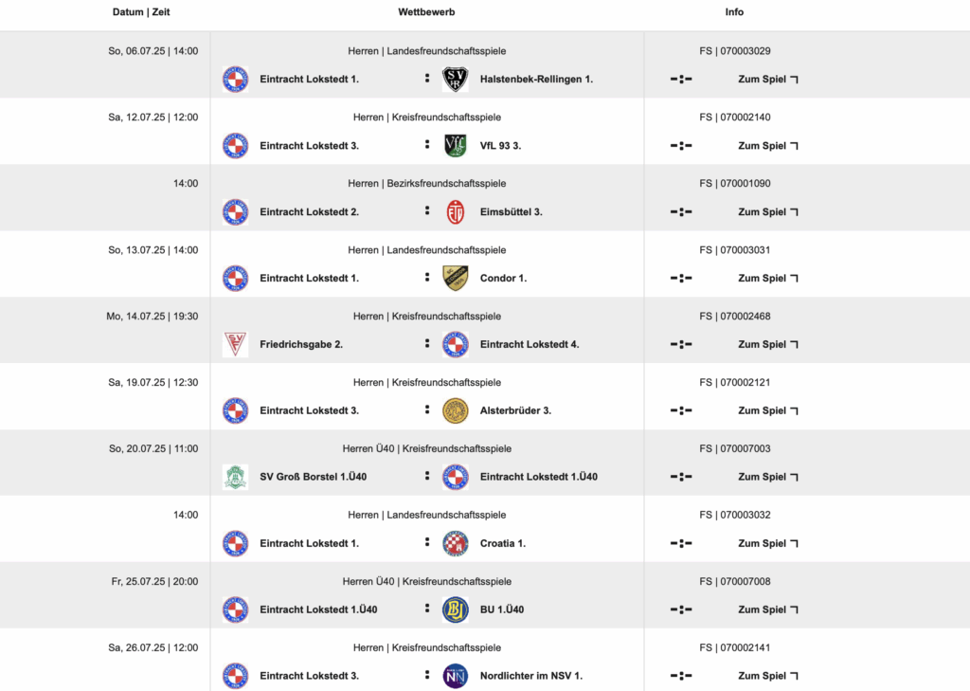
Task: Click the Halstenbek-Rellingen club crest
Action: point(456,80)
